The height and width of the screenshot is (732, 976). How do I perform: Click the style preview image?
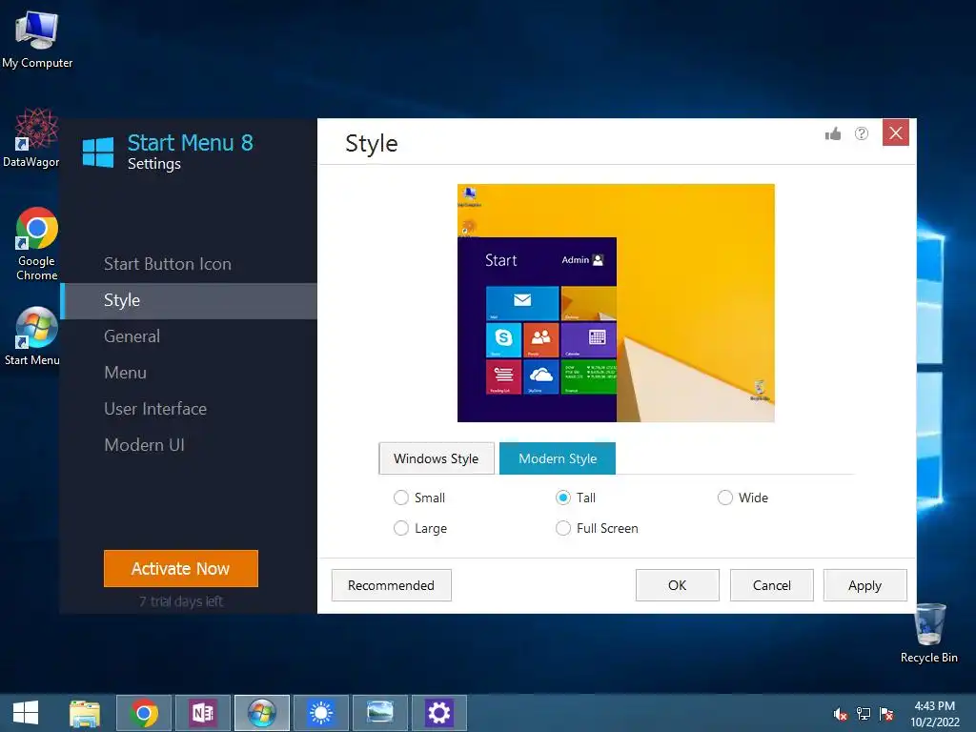617,303
